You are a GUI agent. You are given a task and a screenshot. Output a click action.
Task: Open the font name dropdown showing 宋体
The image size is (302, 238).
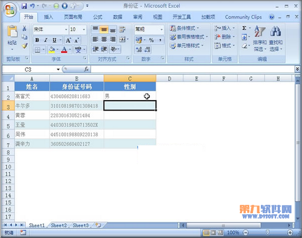(x=51, y=29)
